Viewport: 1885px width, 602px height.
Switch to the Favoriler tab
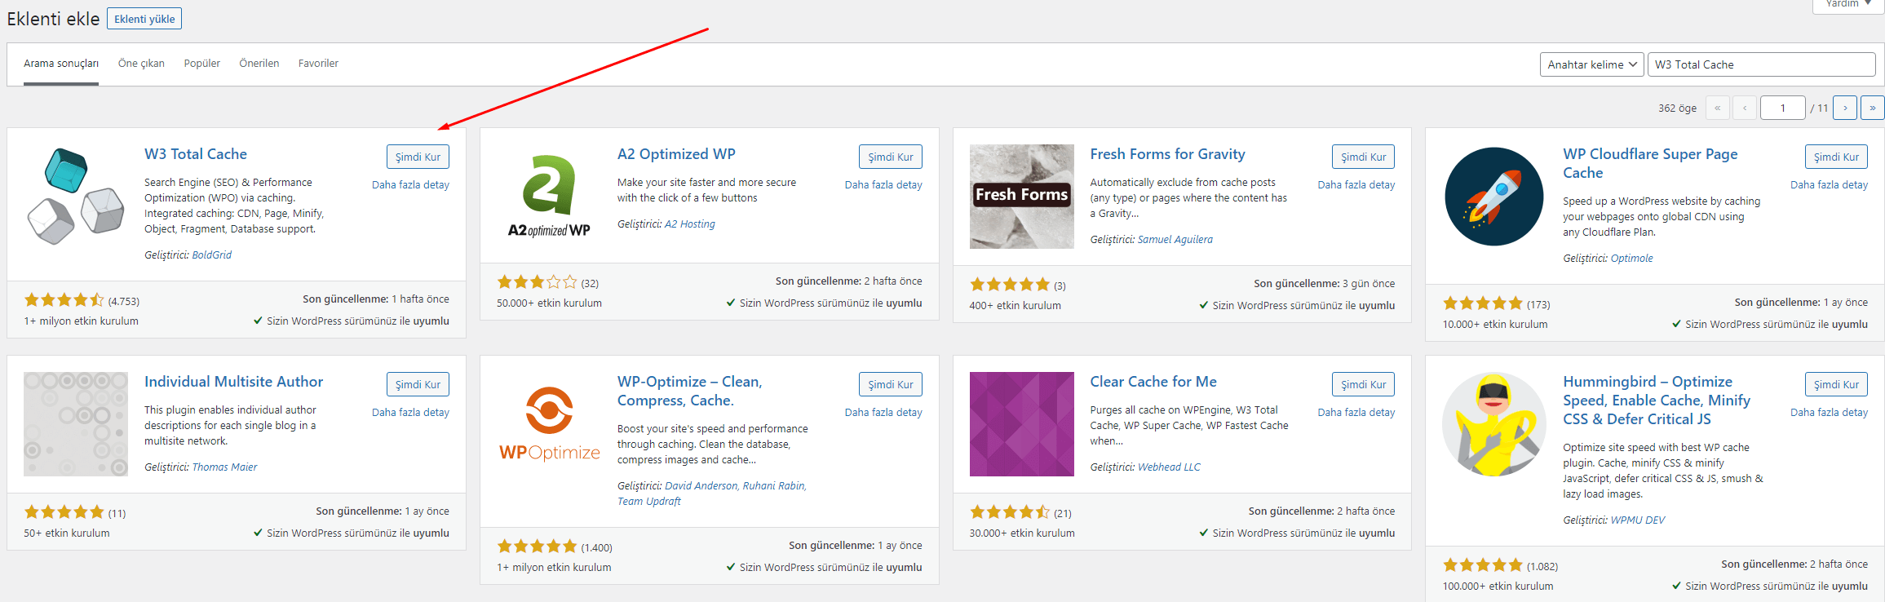click(x=318, y=64)
